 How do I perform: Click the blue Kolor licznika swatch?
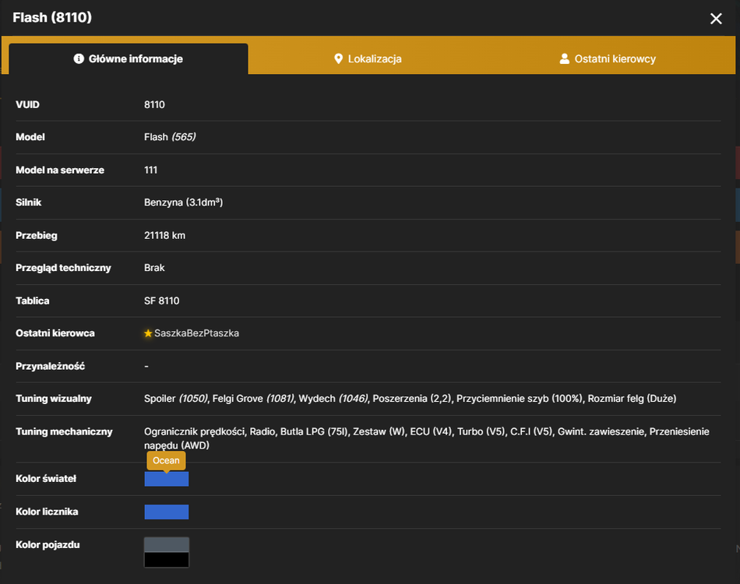click(167, 512)
